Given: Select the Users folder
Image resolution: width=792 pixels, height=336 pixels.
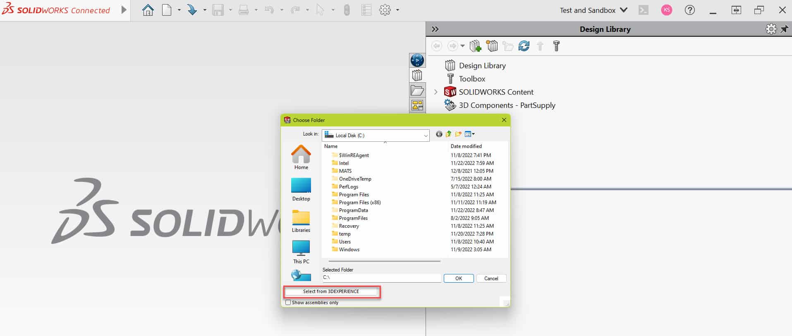Looking at the screenshot, I should (341, 242).
